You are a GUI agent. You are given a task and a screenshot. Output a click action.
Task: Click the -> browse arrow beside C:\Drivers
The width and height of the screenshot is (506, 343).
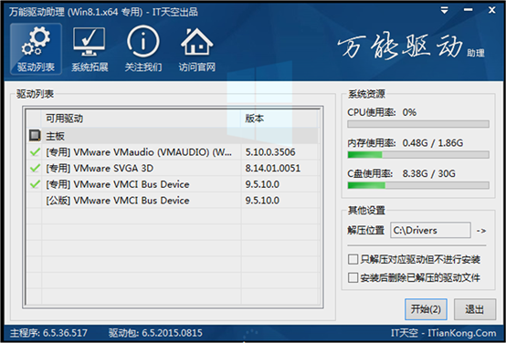[481, 231]
